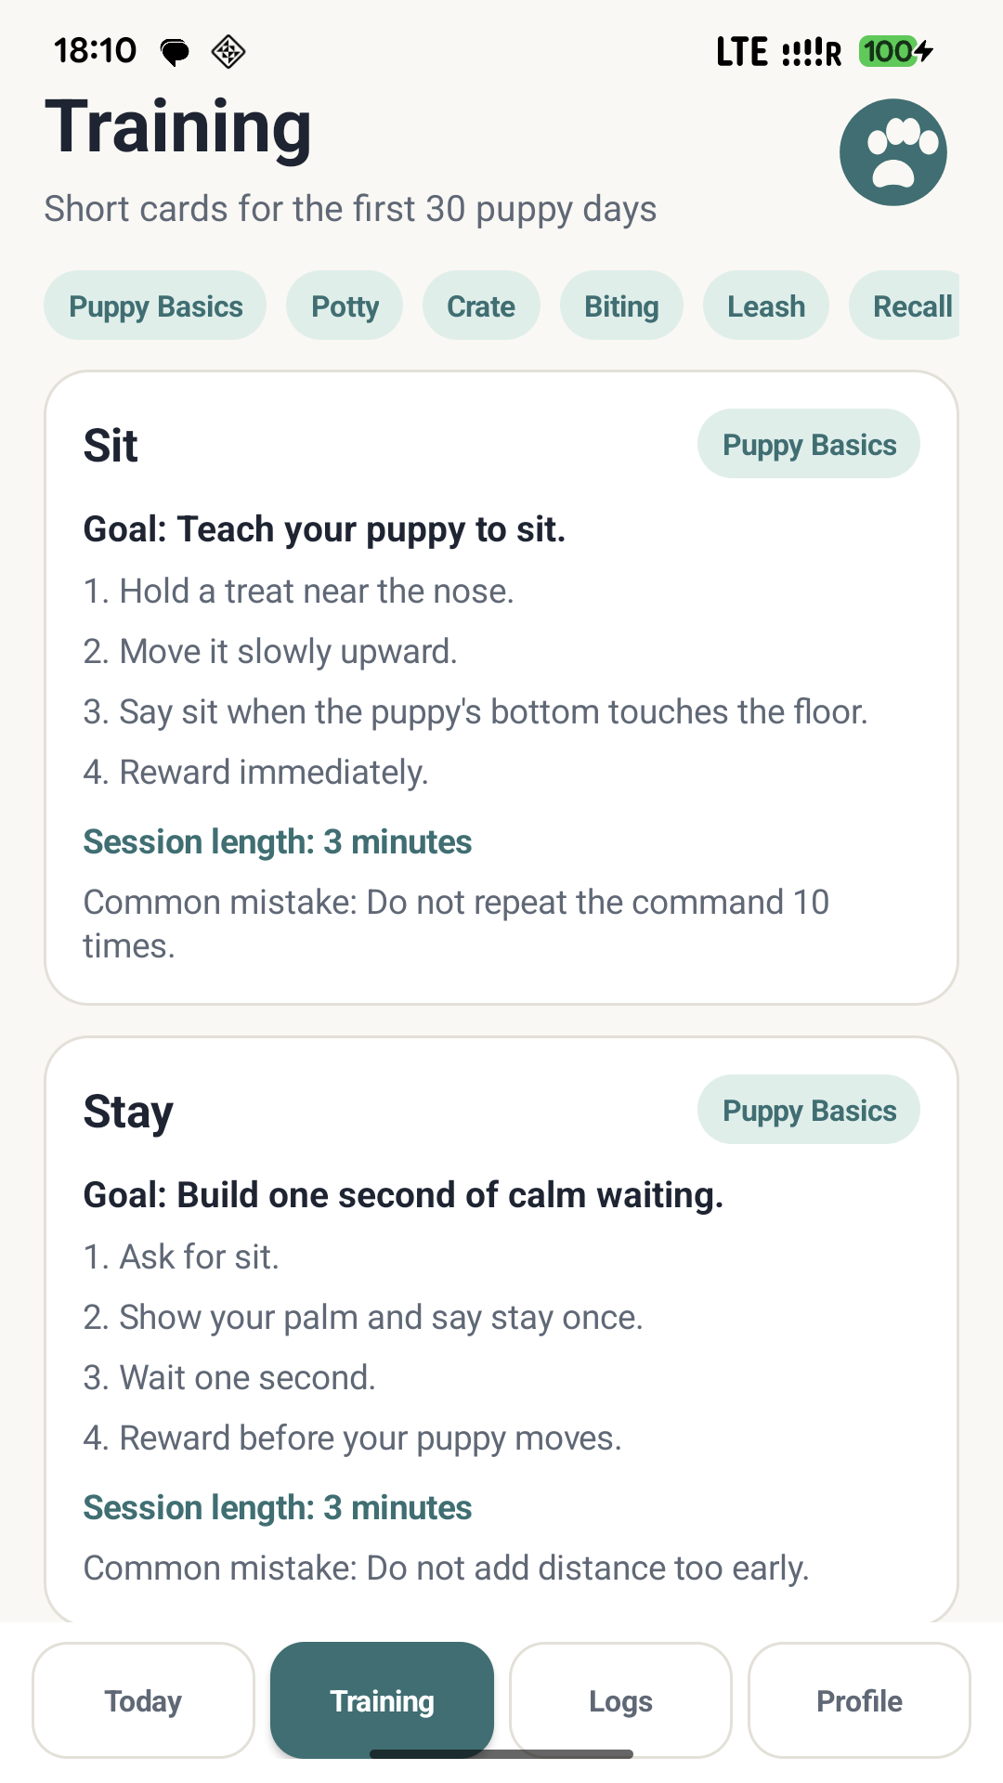Open the Stay training card
Screen dimensions: 1003x1783
click(501, 1328)
